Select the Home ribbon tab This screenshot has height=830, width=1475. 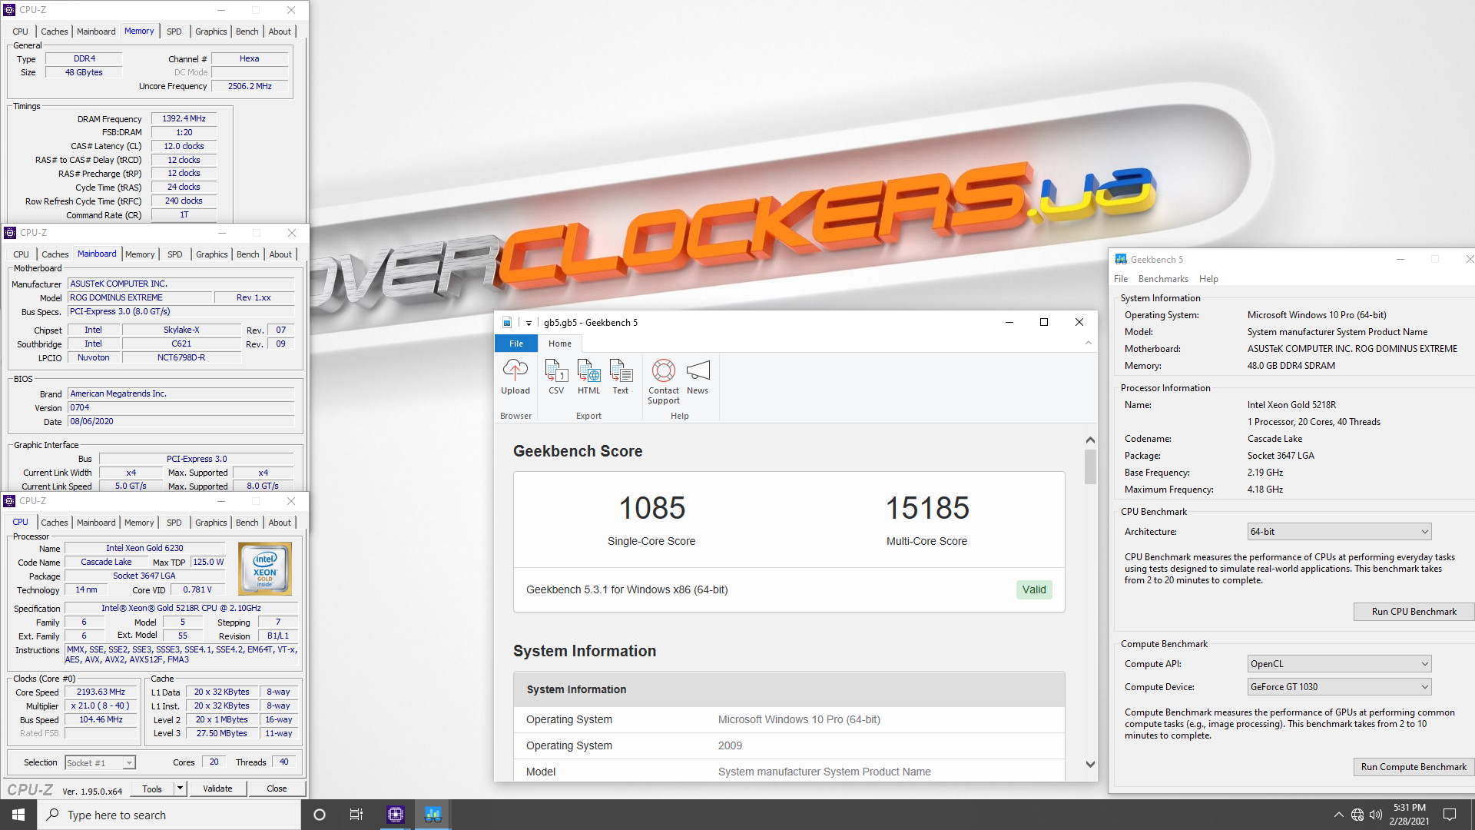click(x=559, y=344)
